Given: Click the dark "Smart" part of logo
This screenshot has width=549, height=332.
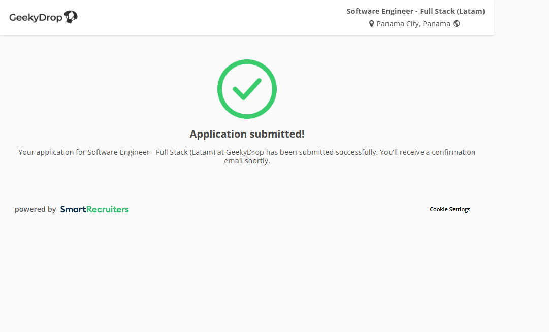Looking at the screenshot, I should click(73, 209).
